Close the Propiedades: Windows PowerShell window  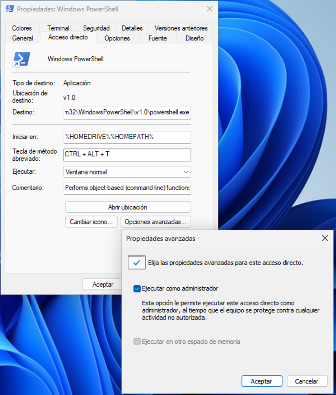pos(209,9)
